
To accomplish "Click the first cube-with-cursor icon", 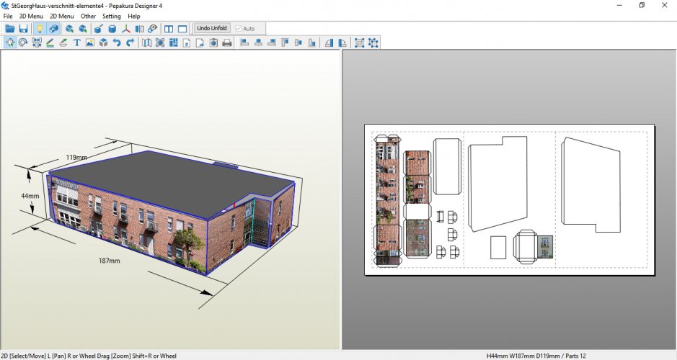I will tap(69, 29).
